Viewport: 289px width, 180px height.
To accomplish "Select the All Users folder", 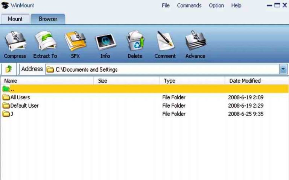I will (20, 97).
